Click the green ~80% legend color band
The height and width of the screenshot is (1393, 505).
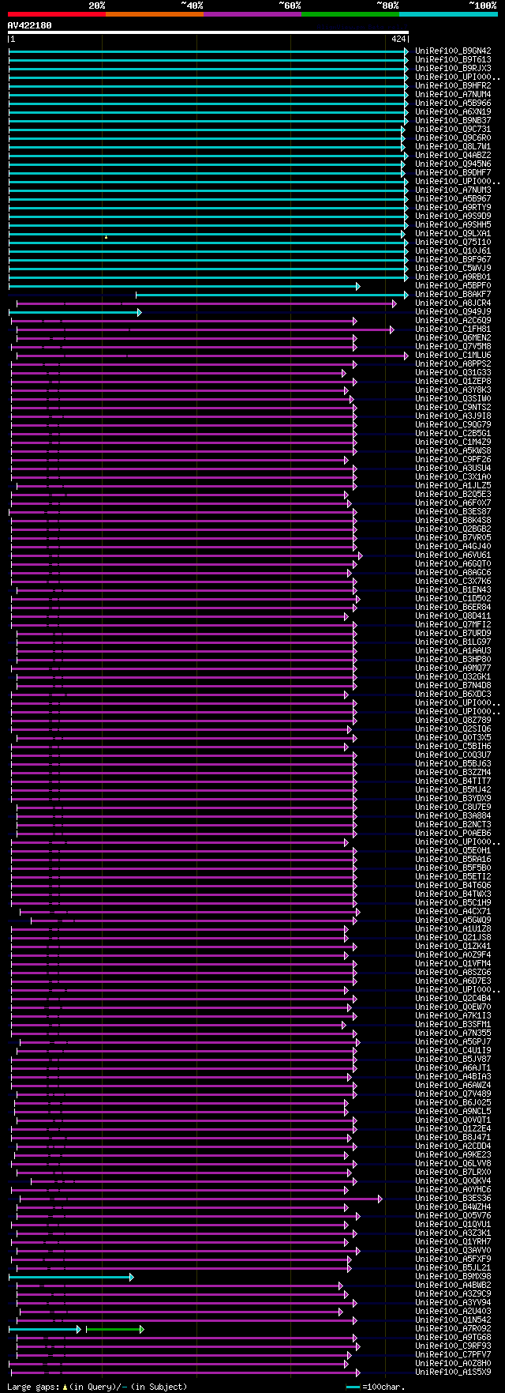[x=350, y=14]
